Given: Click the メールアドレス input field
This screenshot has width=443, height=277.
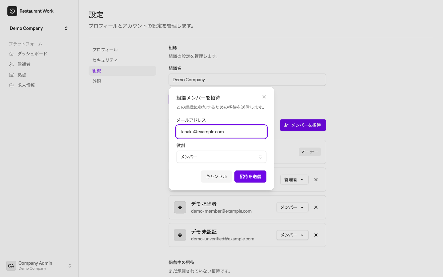Looking at the screenshot, I should [x=221, y=132].
